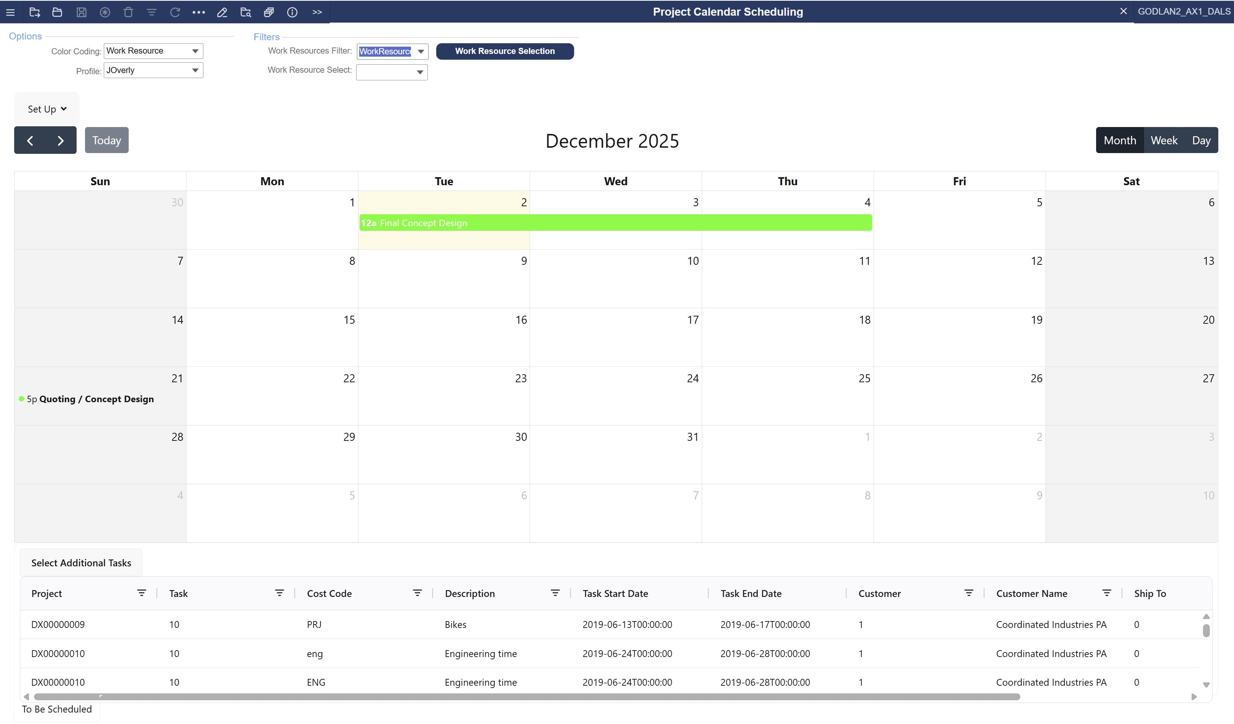Switch the calendar to Week view
Image resolution: width=1234 pixels, height=724 pixels.
click(x=1164, y=140)
